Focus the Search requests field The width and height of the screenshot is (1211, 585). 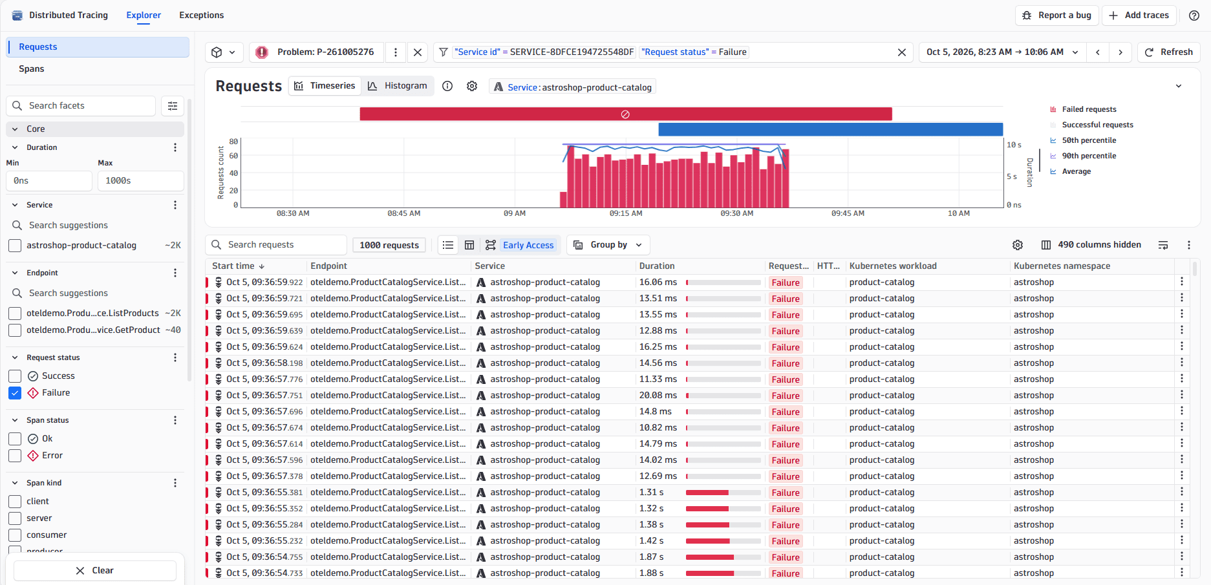pos(276,245)
